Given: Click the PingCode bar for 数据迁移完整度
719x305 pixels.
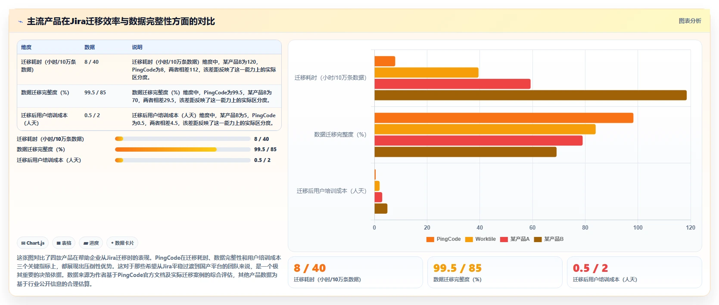Looking at the screenshot, I should (x=504, y=118).
